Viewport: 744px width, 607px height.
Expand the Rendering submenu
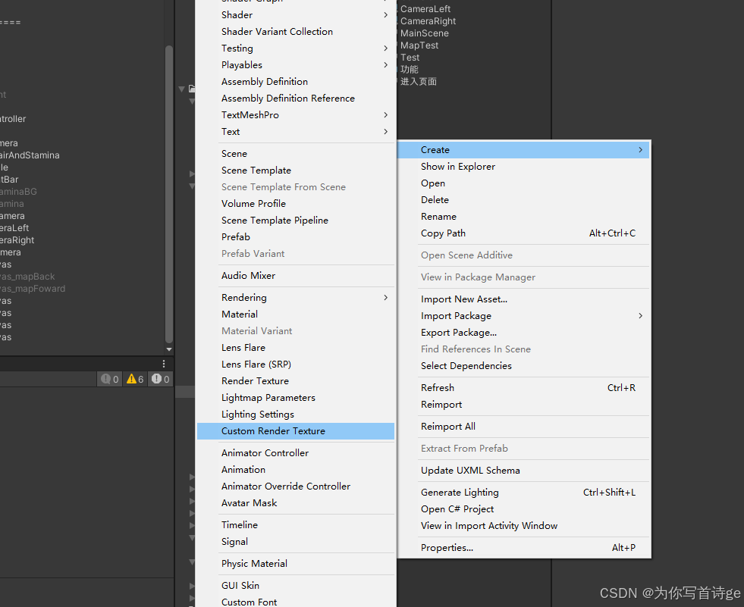[x=296, y=298]
